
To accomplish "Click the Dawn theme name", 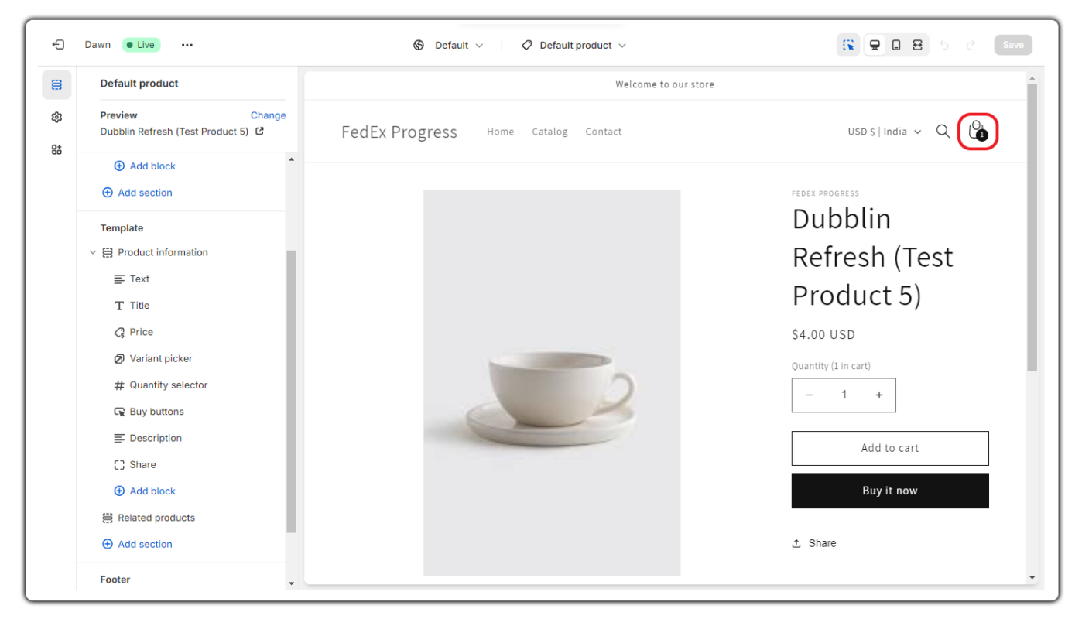I will [x=98, y=45].
